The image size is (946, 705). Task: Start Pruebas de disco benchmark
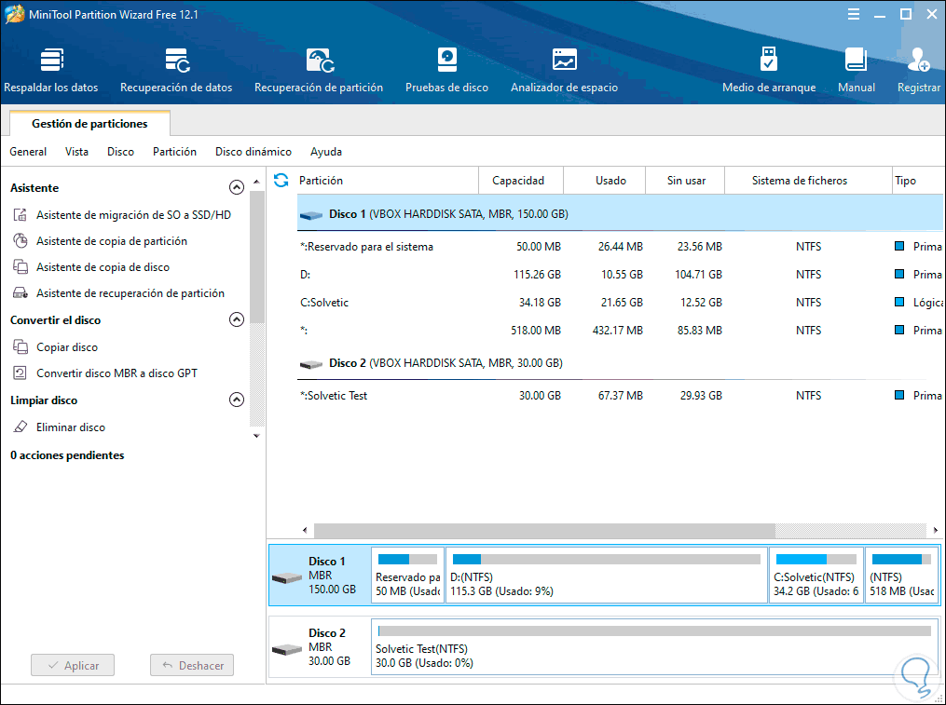(446, 70)
